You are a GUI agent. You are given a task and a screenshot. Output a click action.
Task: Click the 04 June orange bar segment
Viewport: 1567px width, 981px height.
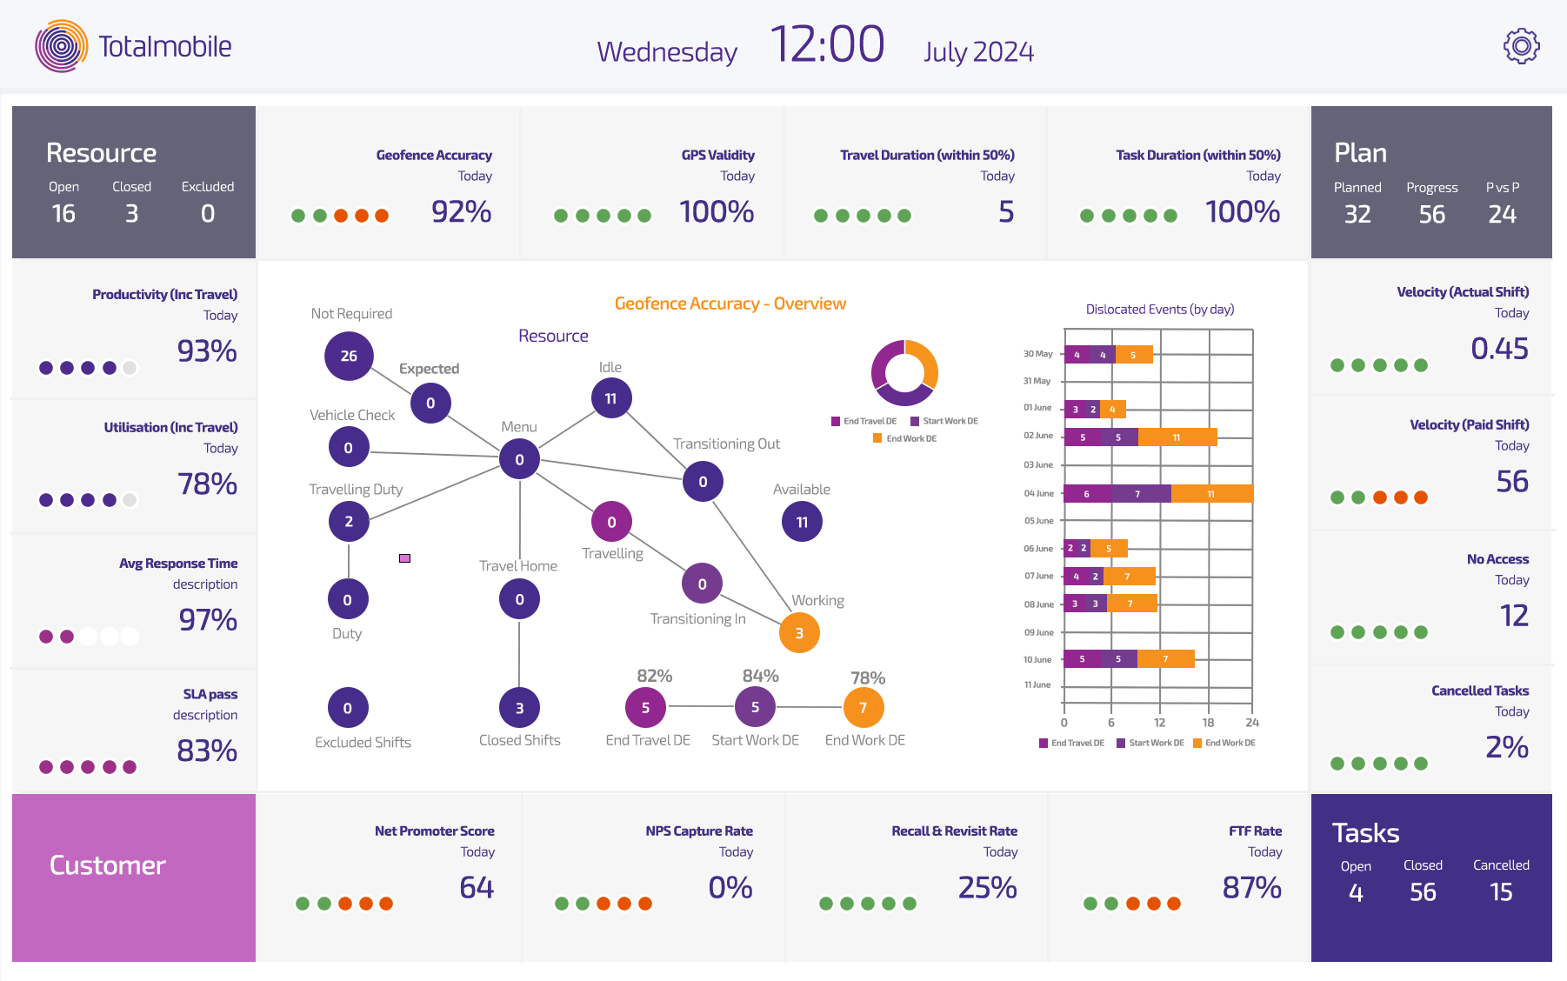(x=1211, y=494)
